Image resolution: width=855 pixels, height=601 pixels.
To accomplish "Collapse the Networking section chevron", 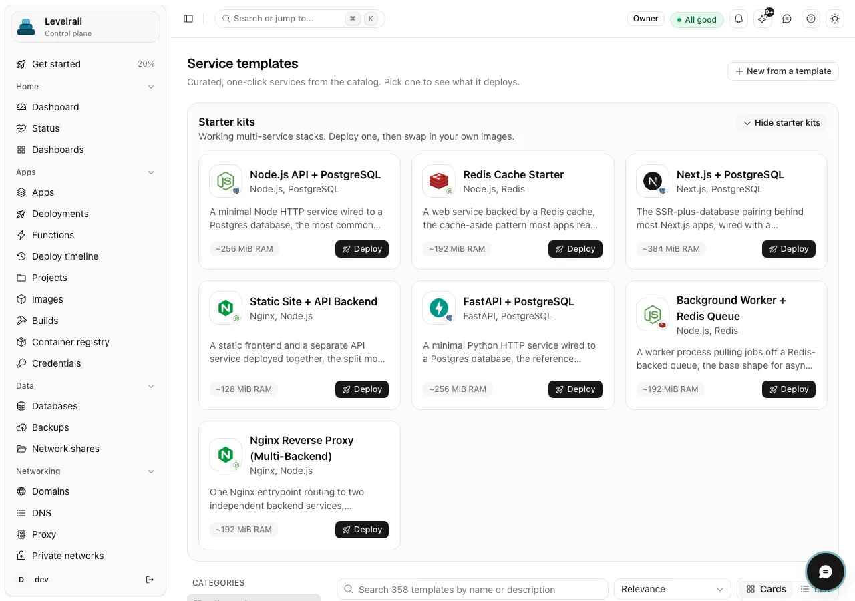I will click(151, 471).
